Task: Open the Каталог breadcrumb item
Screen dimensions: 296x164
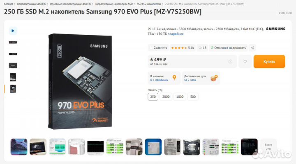Action: click(x=9, y=4)
